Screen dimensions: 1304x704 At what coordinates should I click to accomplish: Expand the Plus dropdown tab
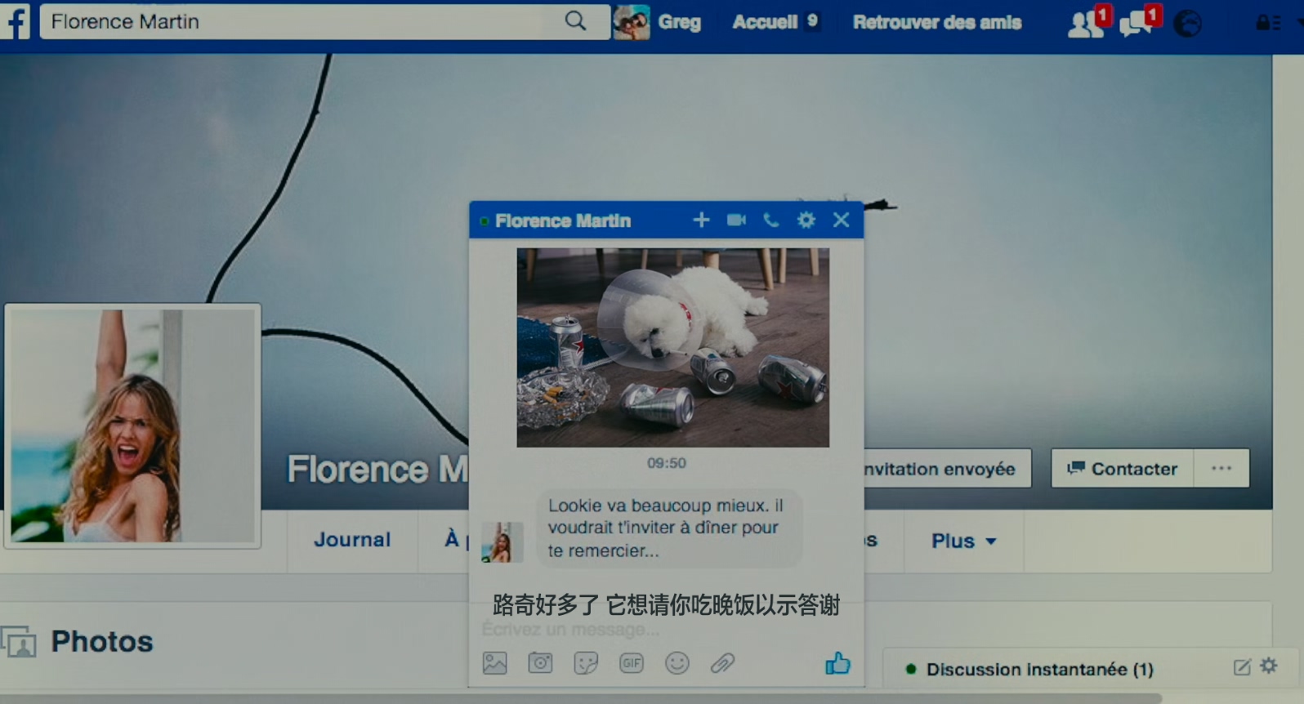point(963,541)
